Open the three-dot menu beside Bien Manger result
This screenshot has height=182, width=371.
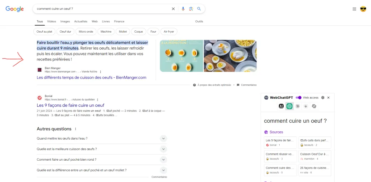(101, 72)
